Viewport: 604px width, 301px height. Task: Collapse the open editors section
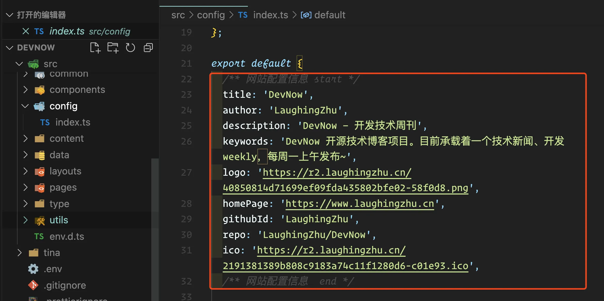(x=10, y=15)
